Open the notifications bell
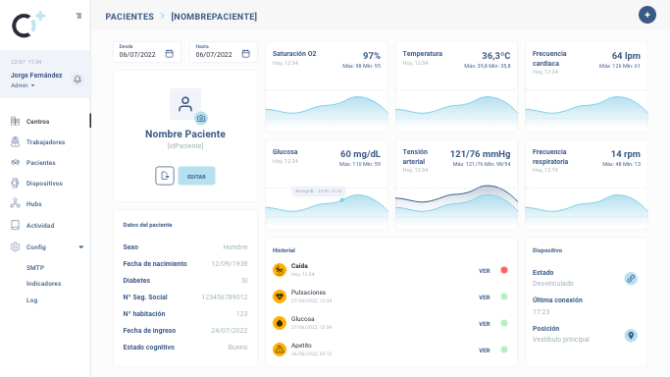The width and height of the screenshot is (670, 377). (x=77, y=80)
